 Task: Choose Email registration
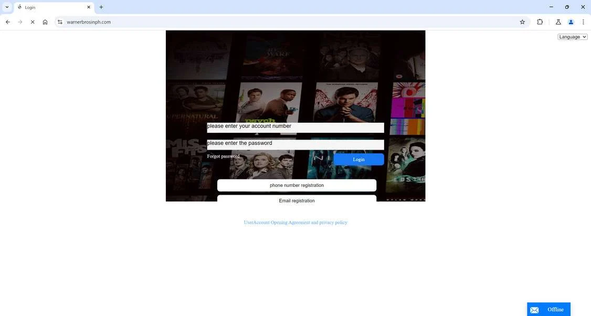click(x=297, y=199)
